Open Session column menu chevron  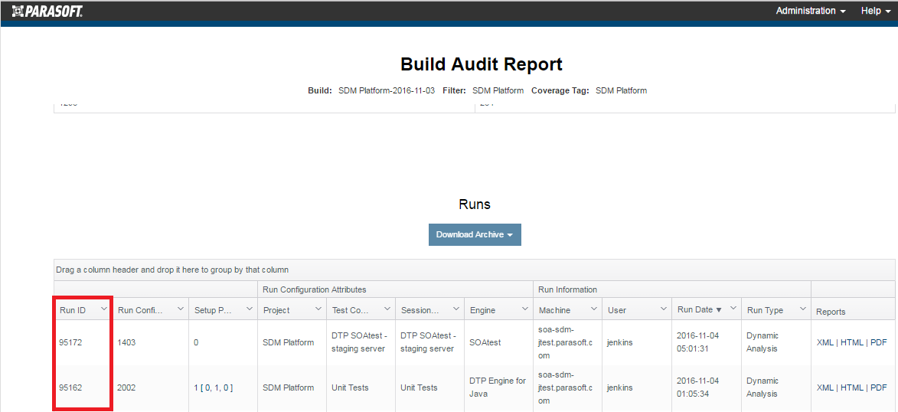(x=456, y=309)
